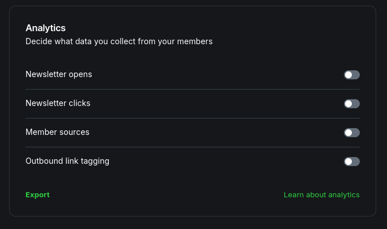Enable the Newsletter opens toggle
This screenshot has width=387, height=229.
click(351, 75)
